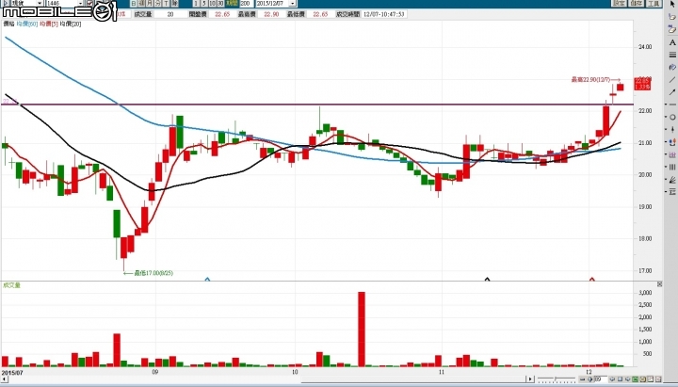The width and height of the screenshot is (678, 387).
Task: Click the 最高22.90(12/7) high annotation
Action: (x=596, y=79)
